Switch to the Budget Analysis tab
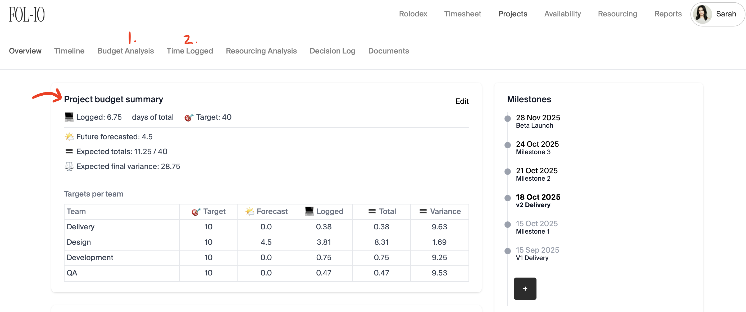This screenshot has width=746, height=312. click(125, 51)
